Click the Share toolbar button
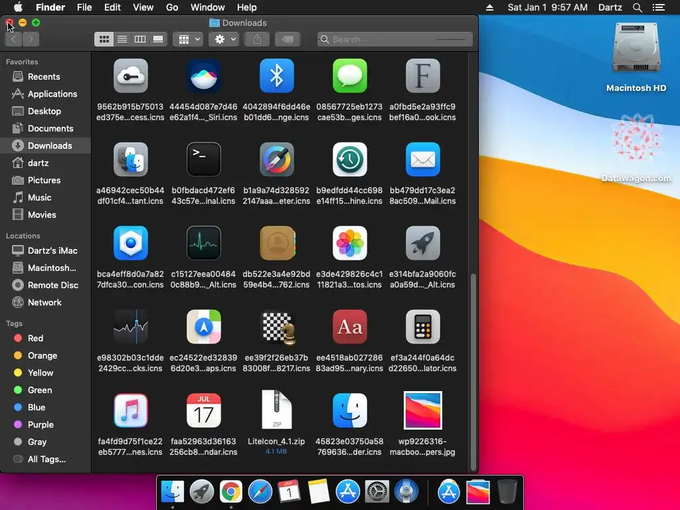The height and width of the screenshot is (510, 680). coord(257,39)
